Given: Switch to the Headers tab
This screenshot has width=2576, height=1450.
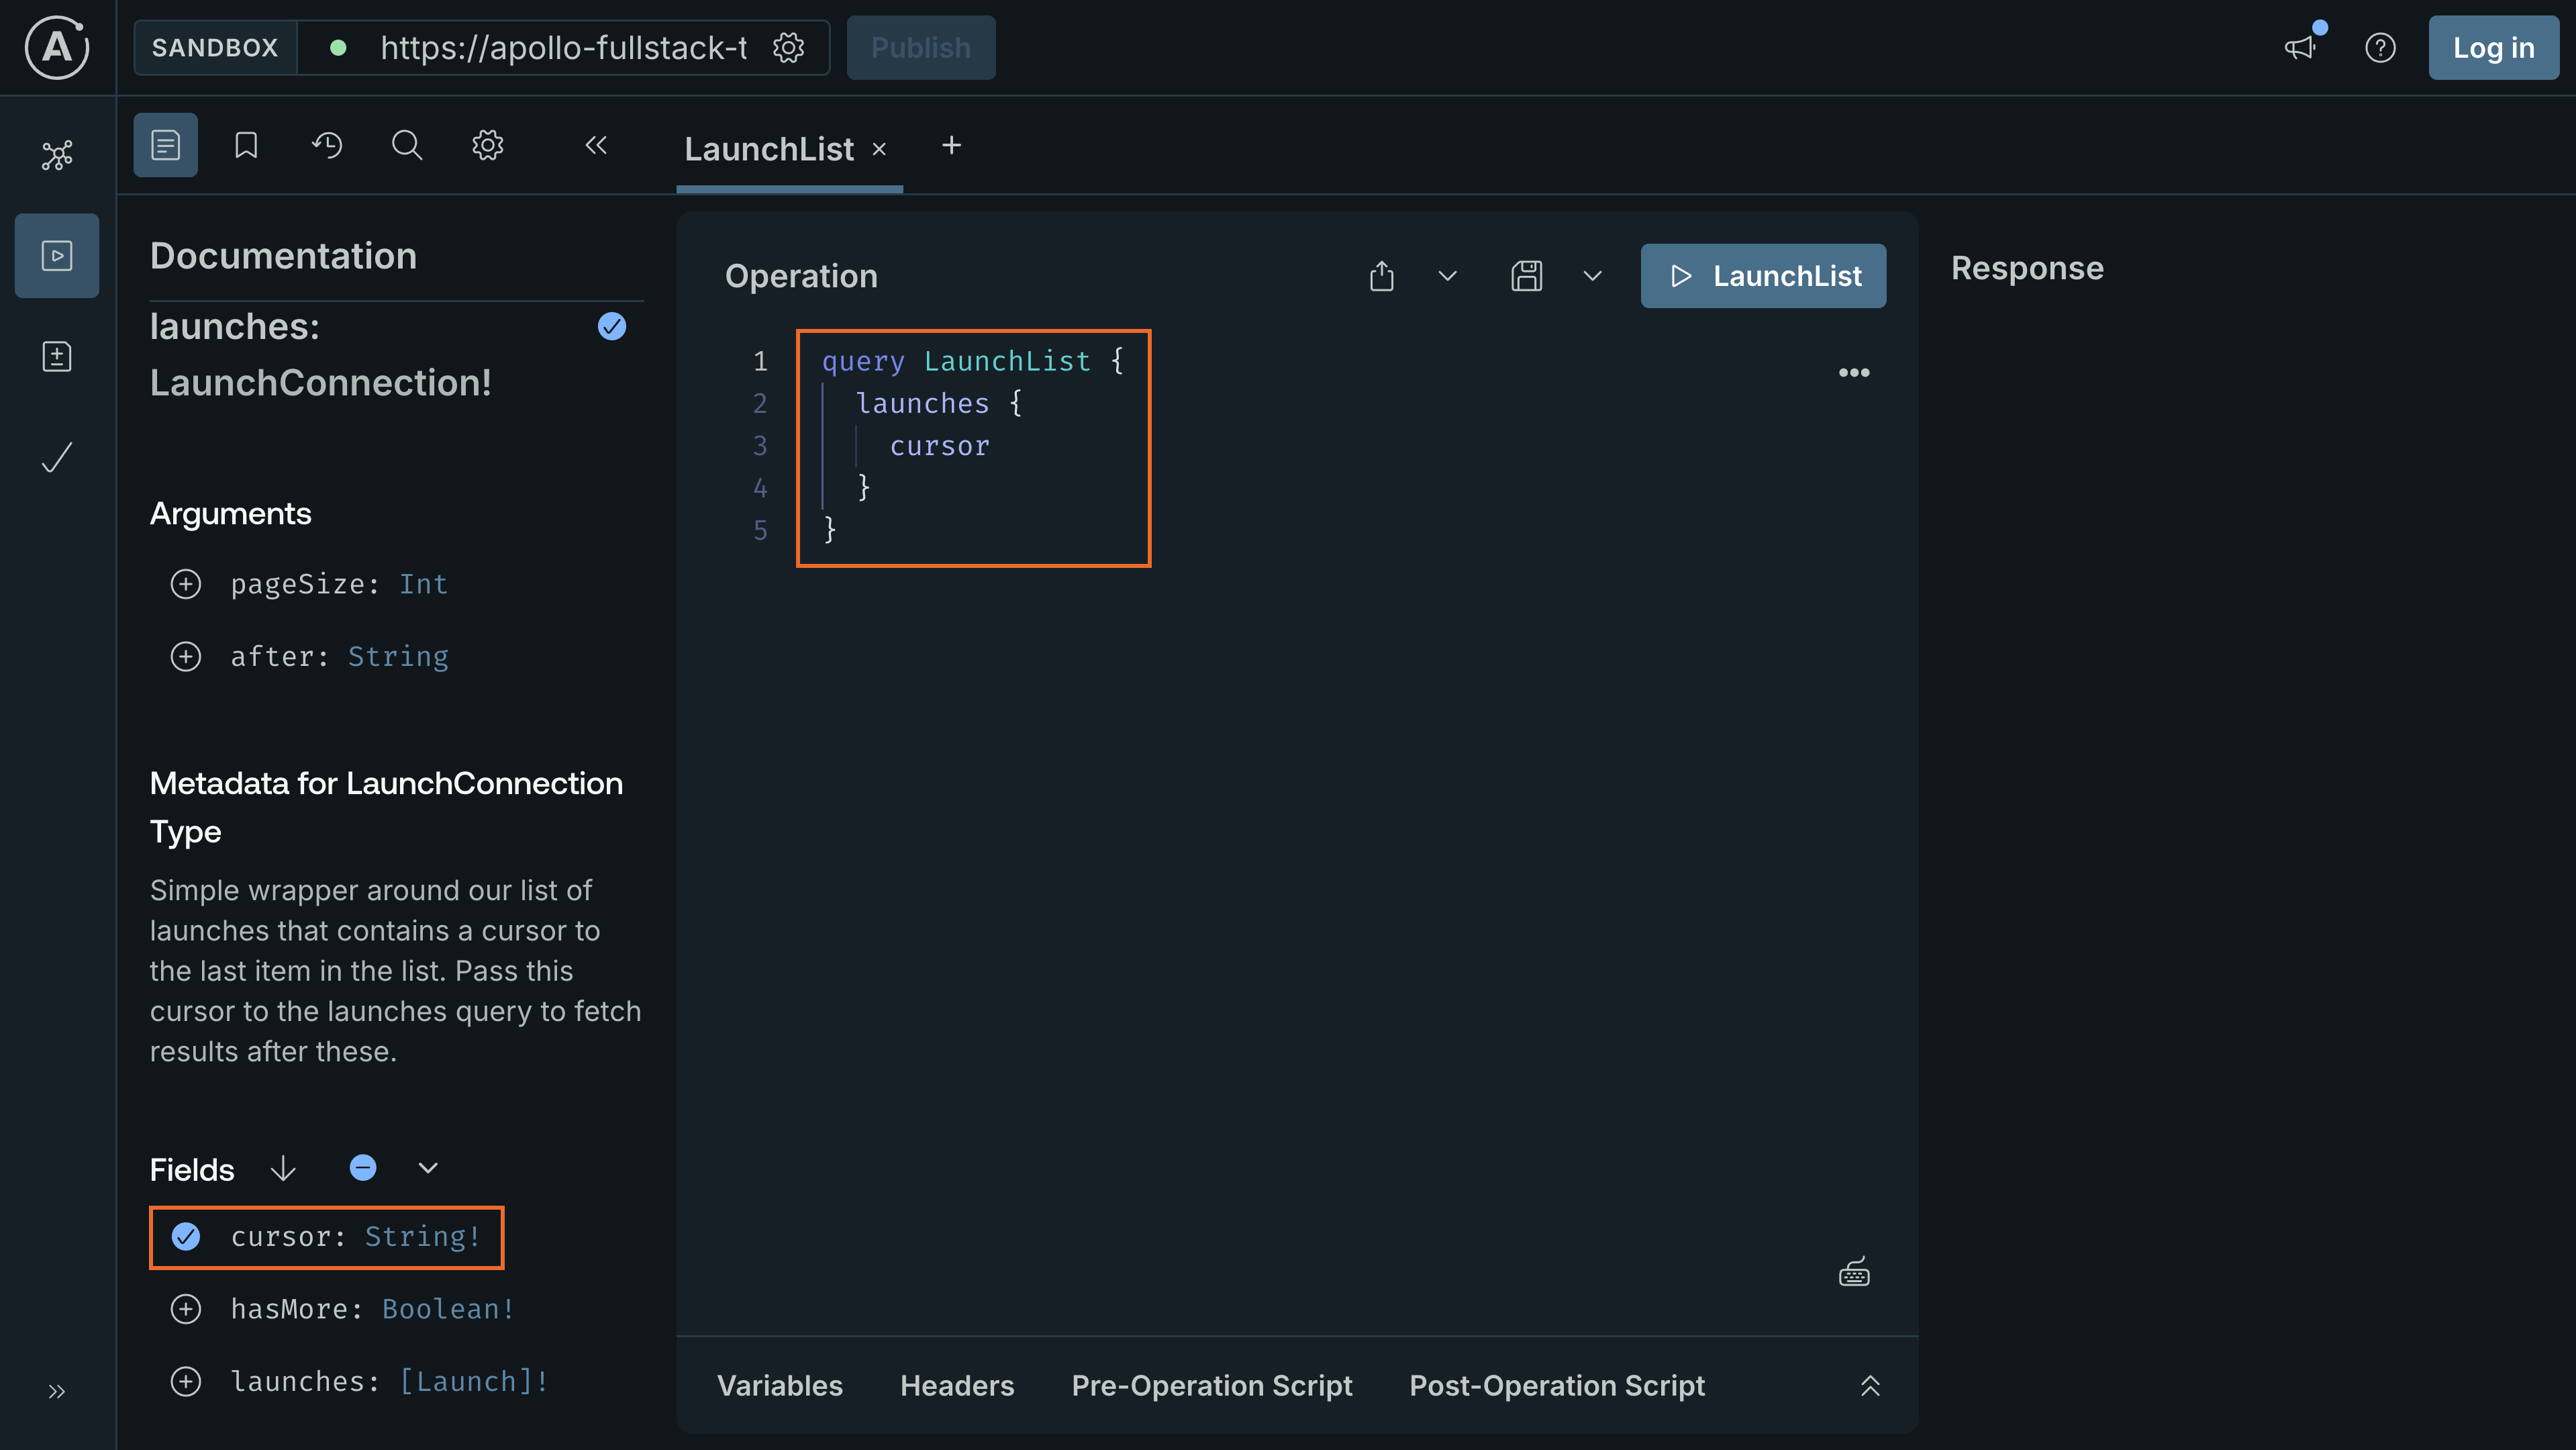Looking at the screenshot, I should pyautogui.click(x=956, y=1385).
